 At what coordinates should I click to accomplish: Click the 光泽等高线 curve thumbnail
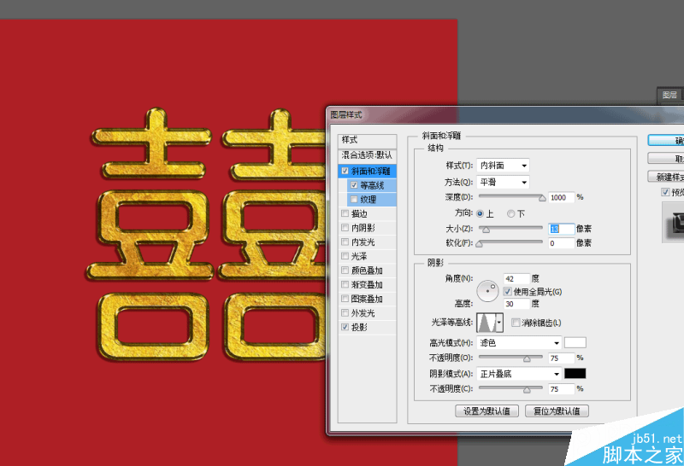[x=486, y=323]
